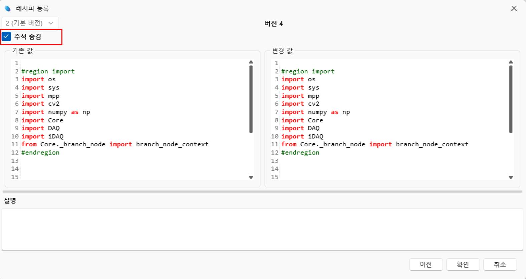Confirm with the 확인 button
Viewport: 526px width, 279px height.
(x=463, y=264)
